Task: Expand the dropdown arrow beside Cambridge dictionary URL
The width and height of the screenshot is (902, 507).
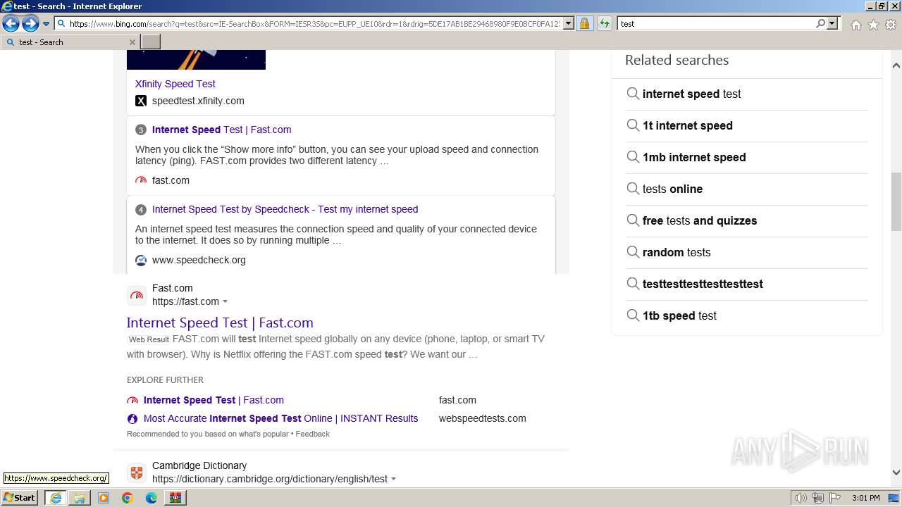Action: point(393,480)
